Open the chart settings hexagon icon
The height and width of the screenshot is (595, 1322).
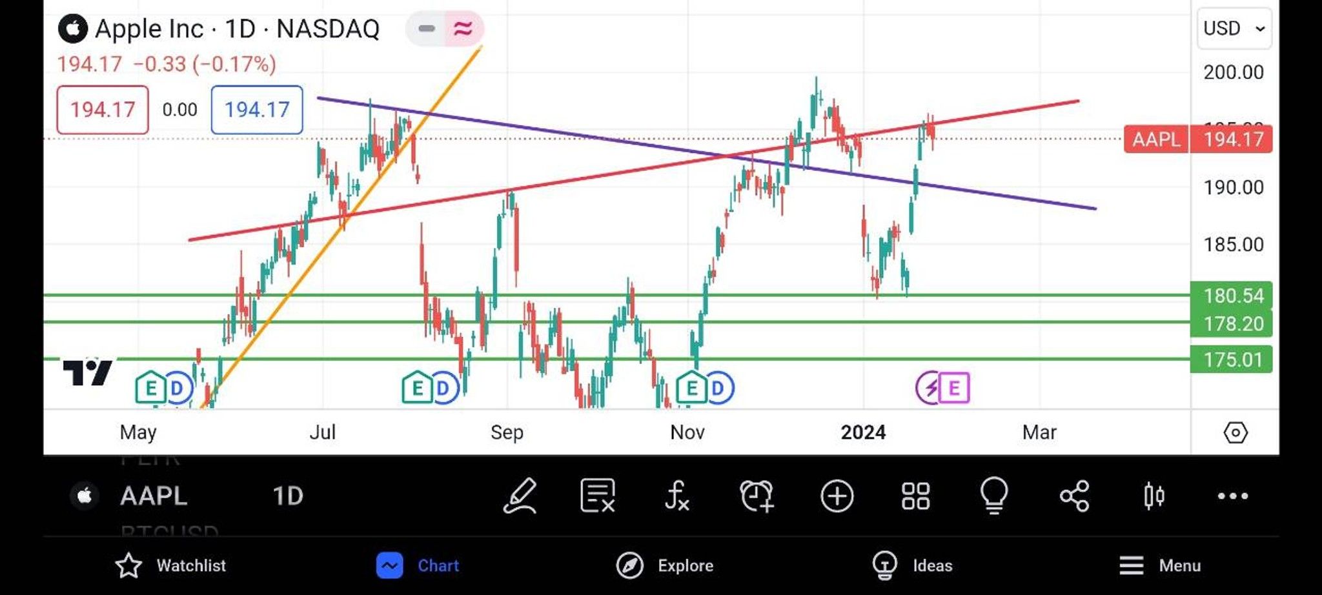(x=1236, y=432)
